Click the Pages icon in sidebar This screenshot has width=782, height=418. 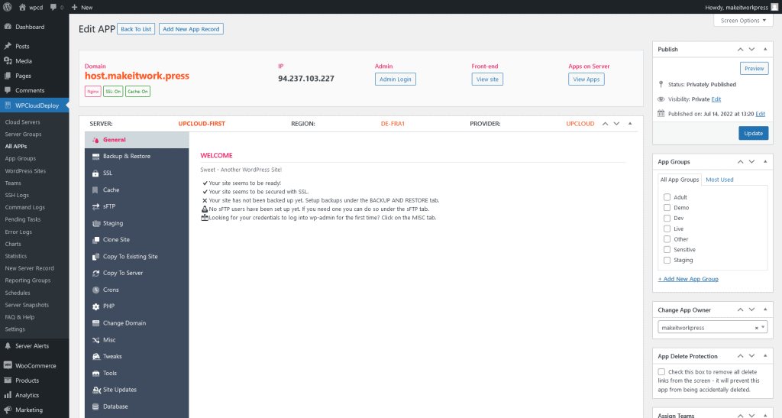pyautogui.click(x=8, y=76)
